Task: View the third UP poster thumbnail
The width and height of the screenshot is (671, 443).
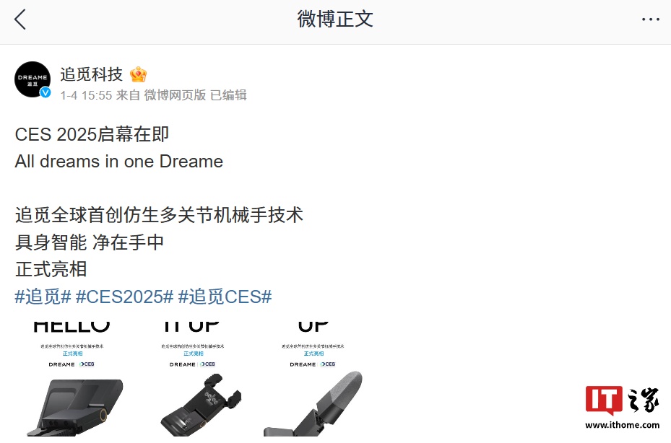Action: (x=313, y=380)
